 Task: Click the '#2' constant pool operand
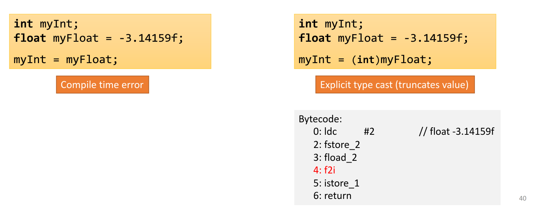[x=369, y=132]
